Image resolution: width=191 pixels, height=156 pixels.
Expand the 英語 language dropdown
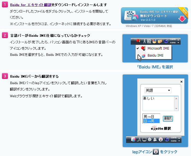pyautogui.click(x=158, y=90)
